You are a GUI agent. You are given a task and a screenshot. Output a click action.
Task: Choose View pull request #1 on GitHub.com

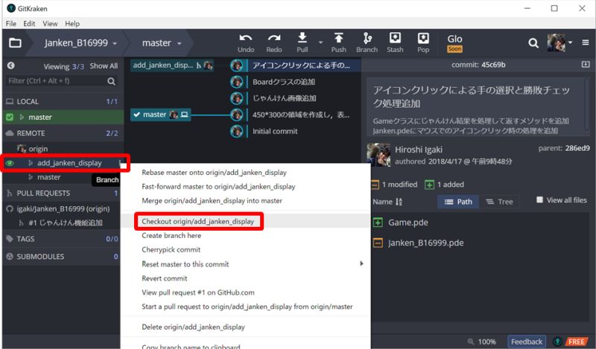pos(198,292)
